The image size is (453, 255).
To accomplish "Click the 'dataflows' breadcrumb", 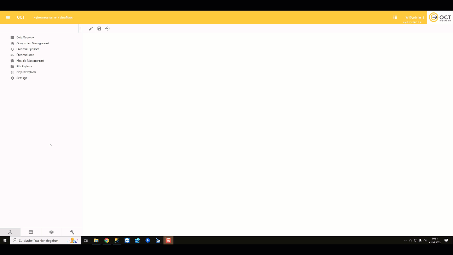I will [66, 17].
